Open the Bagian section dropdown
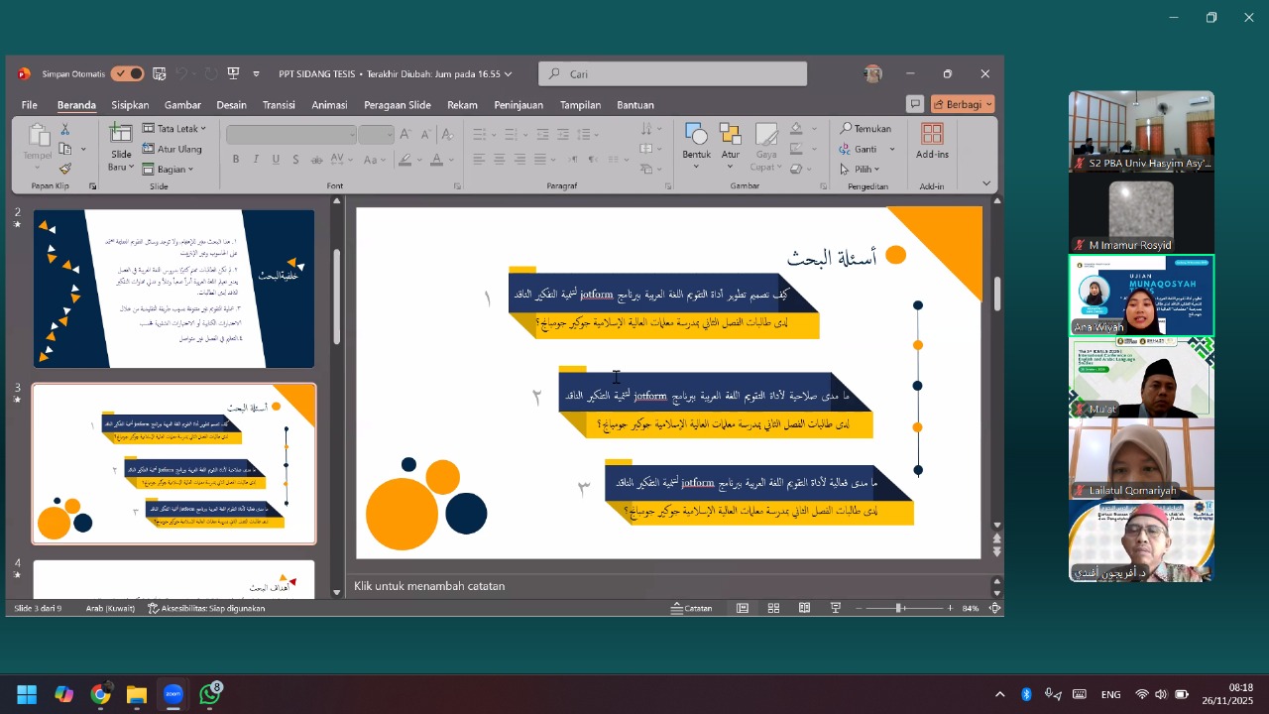Image resolution: width=1269 pixels, height=714 pixels. (168, 170)
